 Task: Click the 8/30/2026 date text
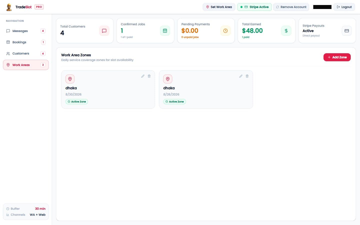click(x=73, y=94)
